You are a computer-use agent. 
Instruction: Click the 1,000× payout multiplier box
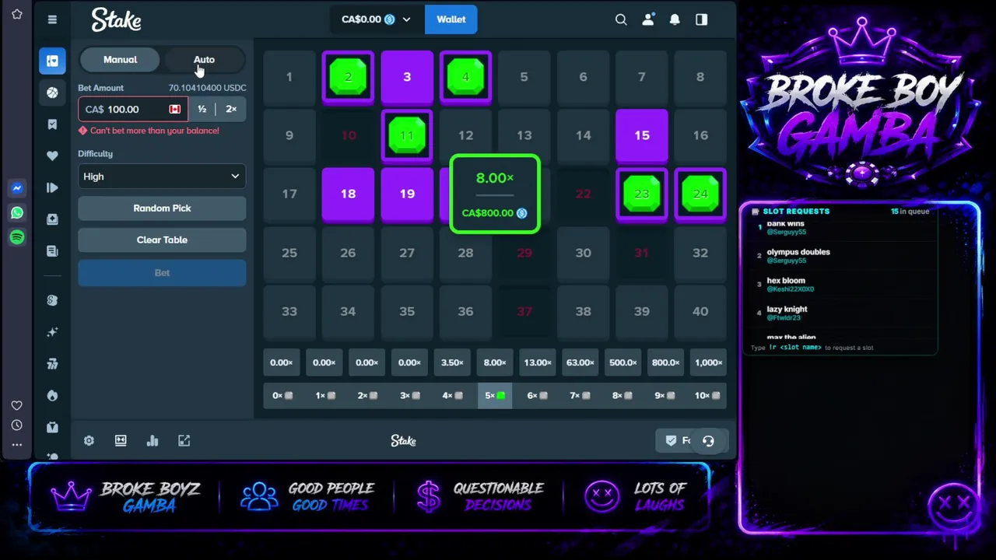click(x=708, y=362)
